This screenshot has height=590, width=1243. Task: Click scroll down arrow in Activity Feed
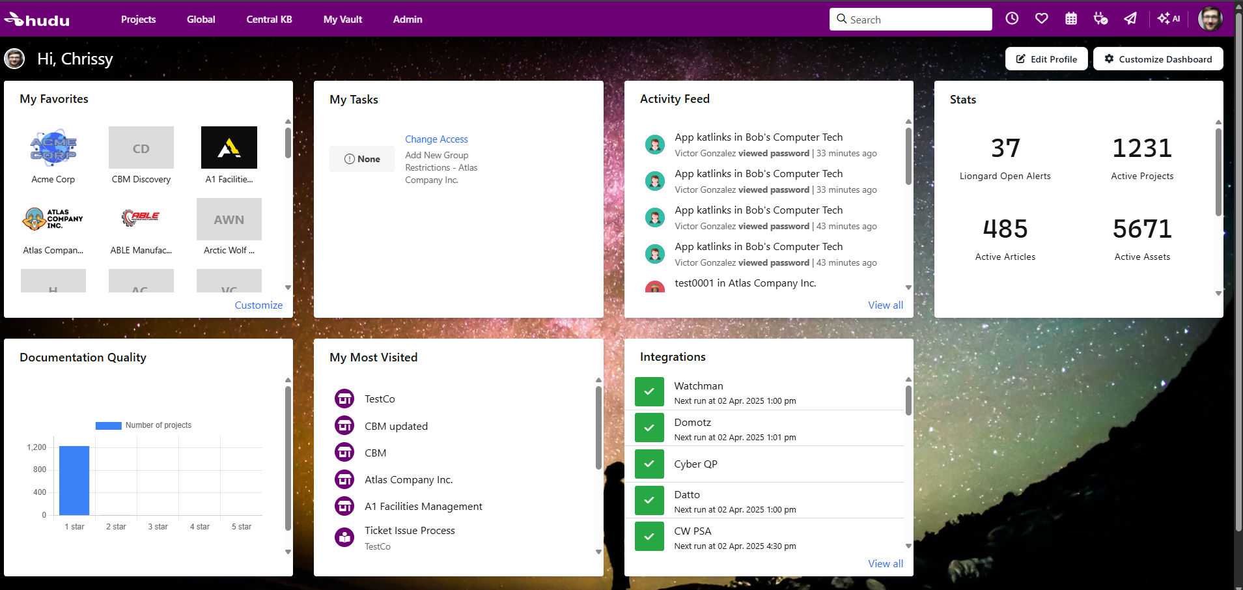point(908,287)
